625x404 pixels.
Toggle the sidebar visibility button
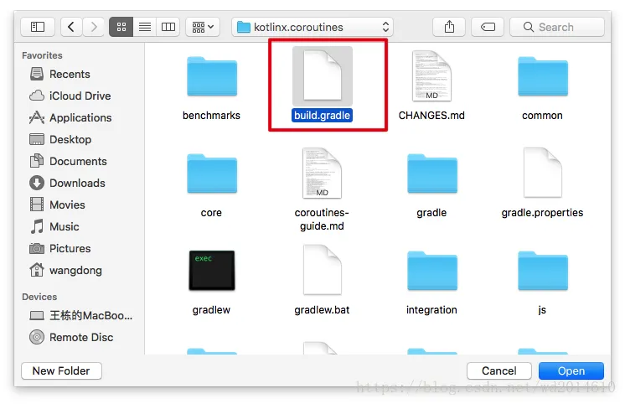click(x=38, y=27)
